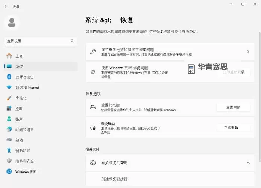点击左上角的返回箭头图标
261x188 pixels.
[x=6, y=6]
